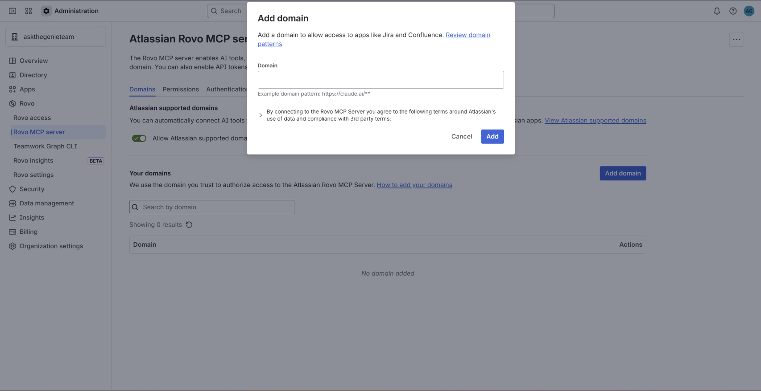This screenshot has width=761, height=391.
Task: Click the askthegenieteam organization building icon
Action: [15, 37]
